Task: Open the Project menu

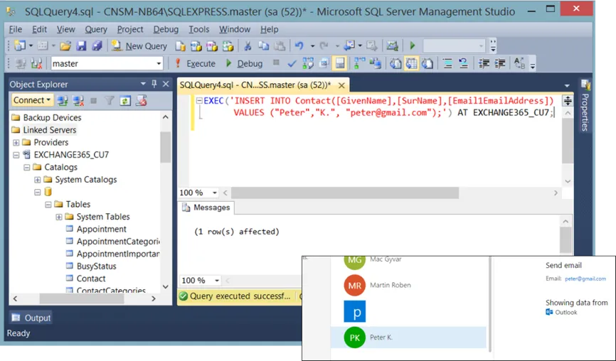Action: pyautogui.click(x=130, y=29)
